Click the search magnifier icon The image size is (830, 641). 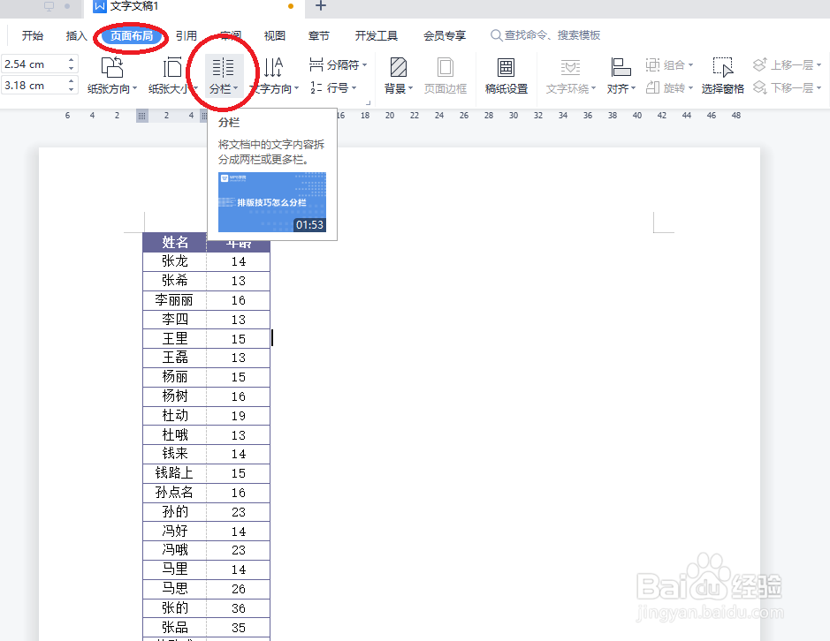pos(496,35)
